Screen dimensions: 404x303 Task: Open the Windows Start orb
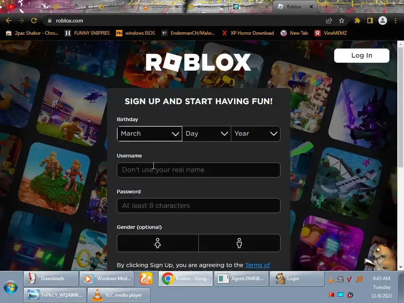pyautogui.click(x=10, y=287)
